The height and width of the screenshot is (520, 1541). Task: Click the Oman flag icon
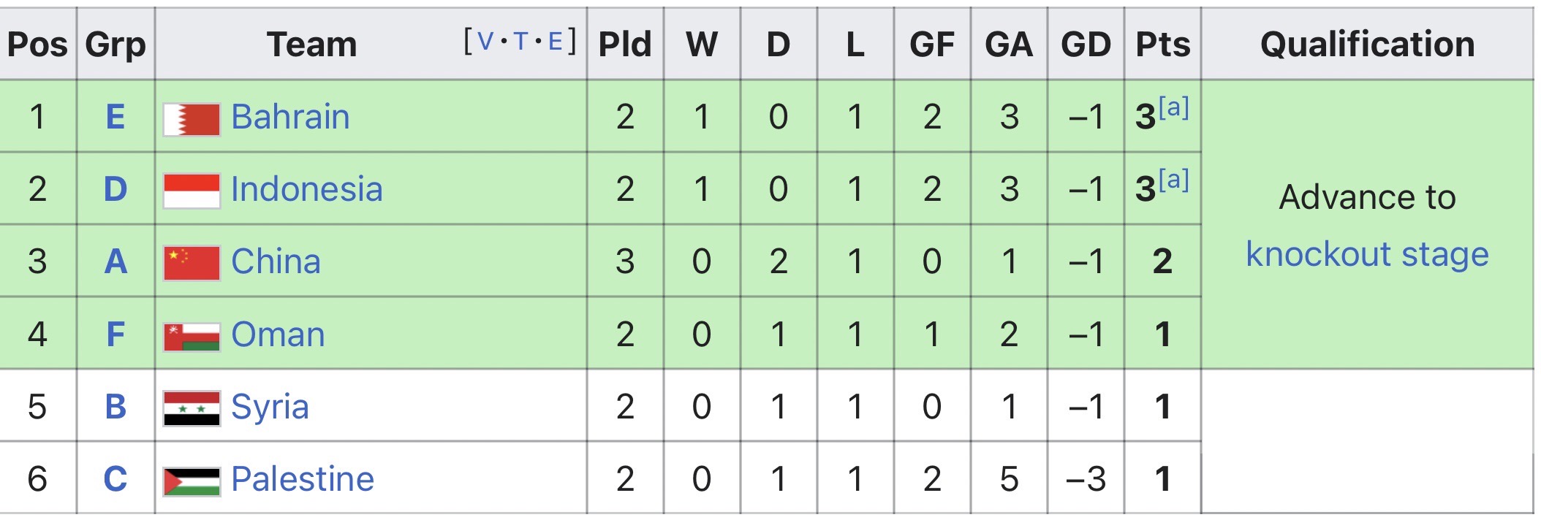[x=192, y=336]
